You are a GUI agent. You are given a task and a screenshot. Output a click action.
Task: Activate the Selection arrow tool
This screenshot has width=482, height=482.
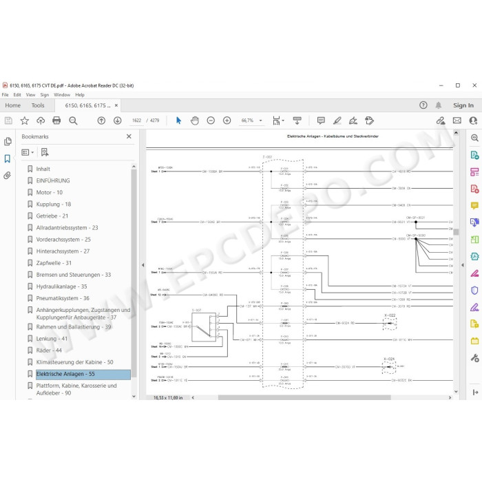pyautogui.click(x=178, y=120)
